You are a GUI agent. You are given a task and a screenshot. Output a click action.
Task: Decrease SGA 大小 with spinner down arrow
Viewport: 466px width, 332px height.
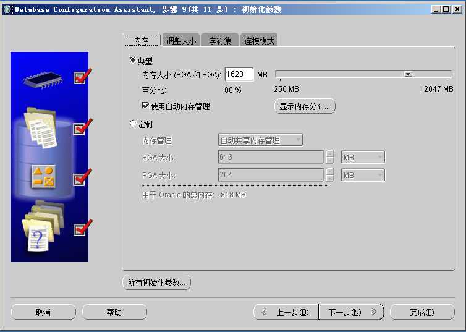pyautogui.click(x=329, y=161)
